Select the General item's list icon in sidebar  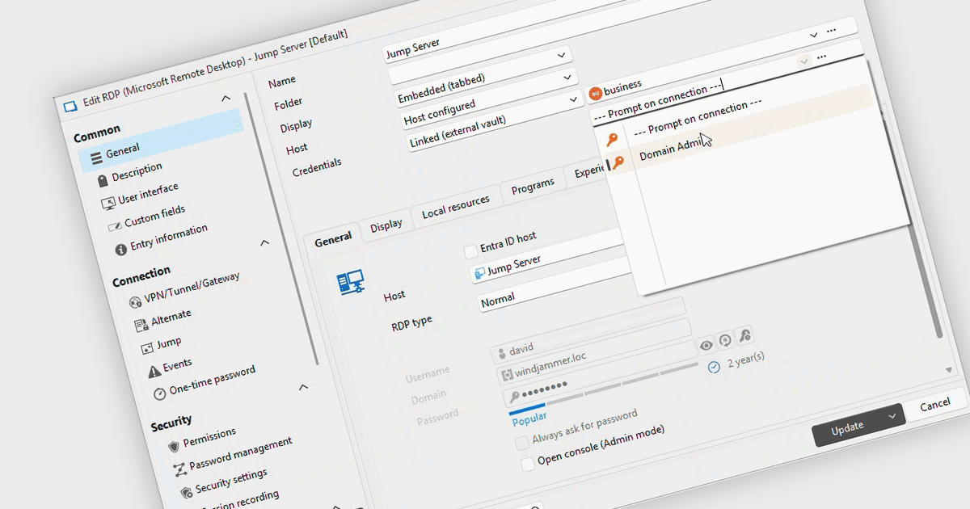(x=96, y=156)
